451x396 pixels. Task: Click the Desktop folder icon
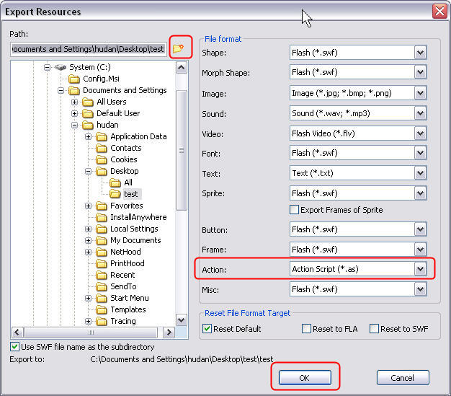(102, 172)
